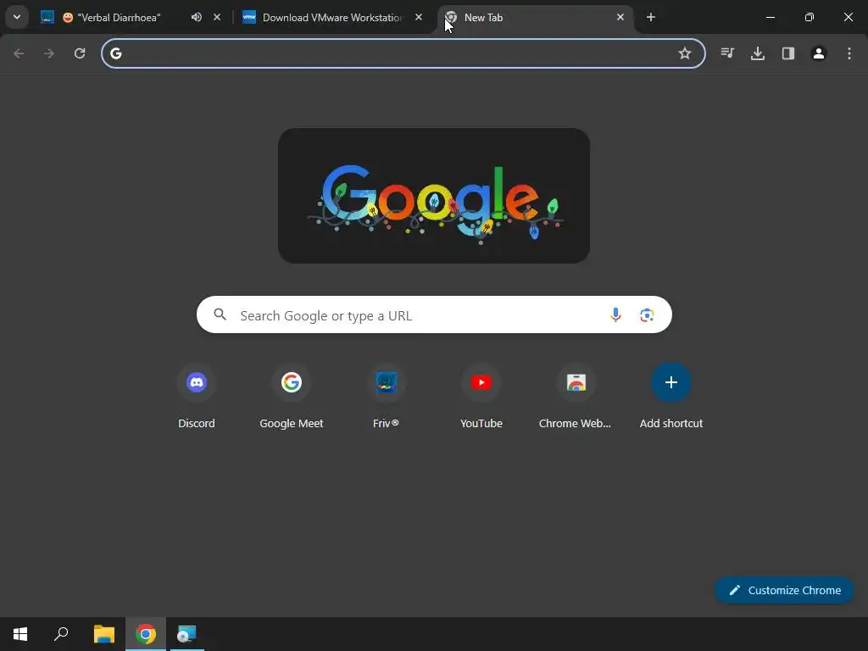Reload the current page
Viewport: 868px width, 651px height.
point(80,53)
